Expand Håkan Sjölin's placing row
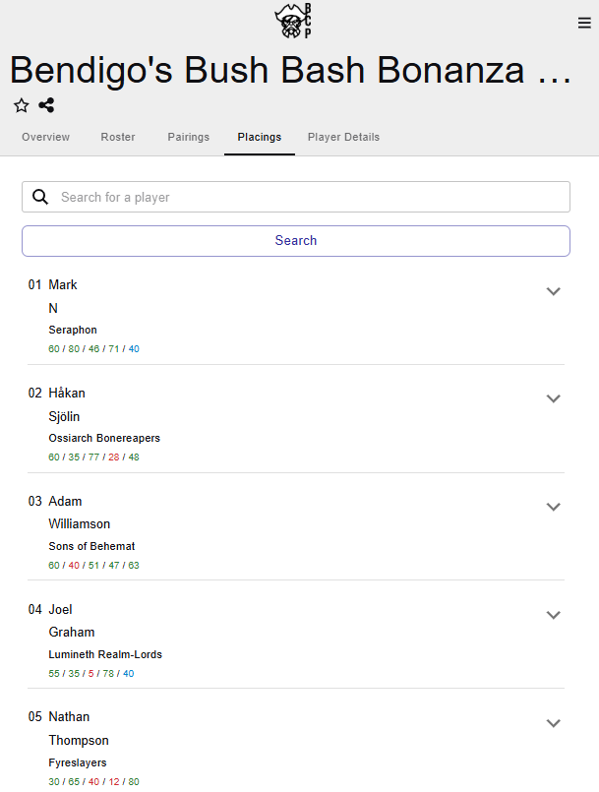Image resolution: width=599 pixels, height=792 pixels. 553,398
